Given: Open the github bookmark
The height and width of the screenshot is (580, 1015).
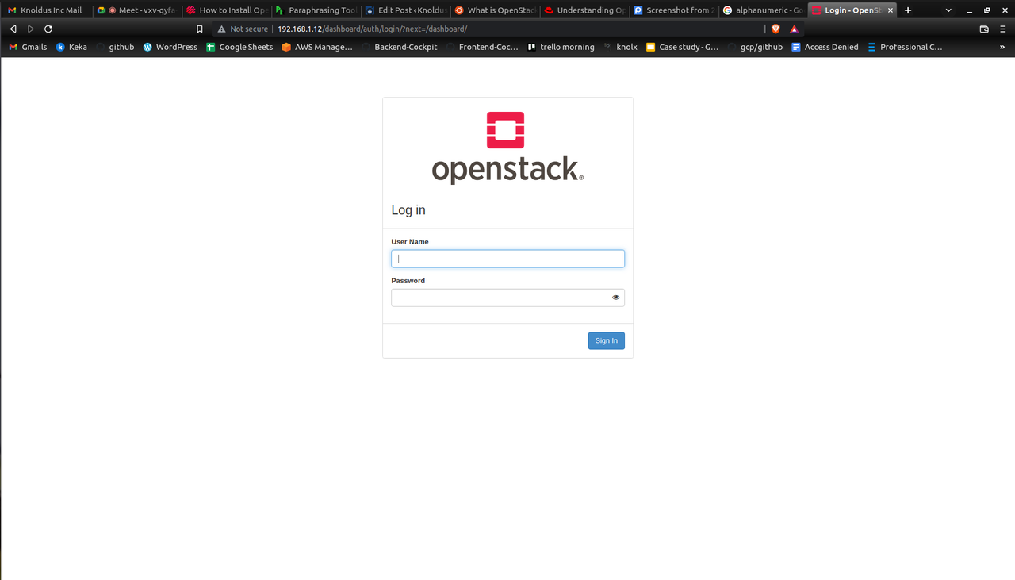Looking at the screenshot, I should pyautogui.click(x=115, y=47).
